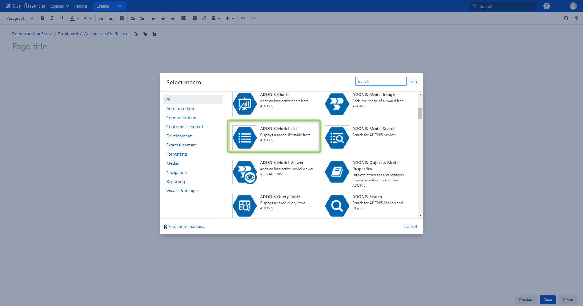Open the user profile avatar
The image size is (583, 306).
(x=573, y=6)
